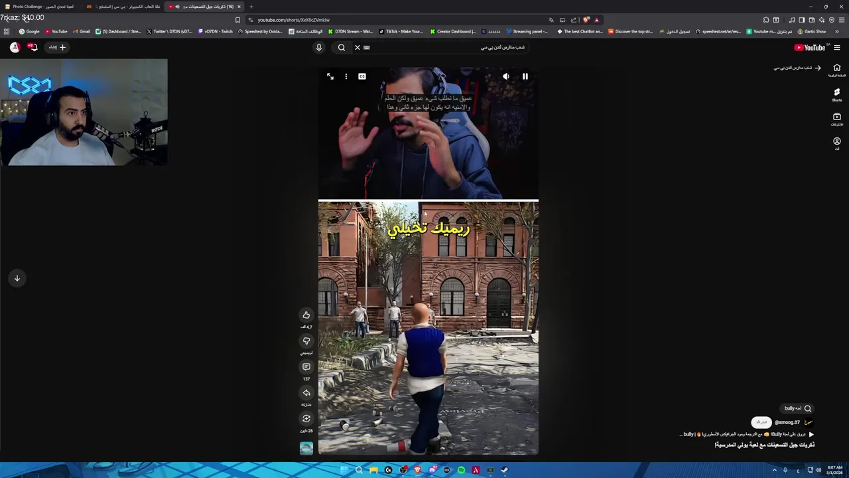Translate page icon in address bar
This screenshot has width=849, height=478.
(x=551, y=20)
